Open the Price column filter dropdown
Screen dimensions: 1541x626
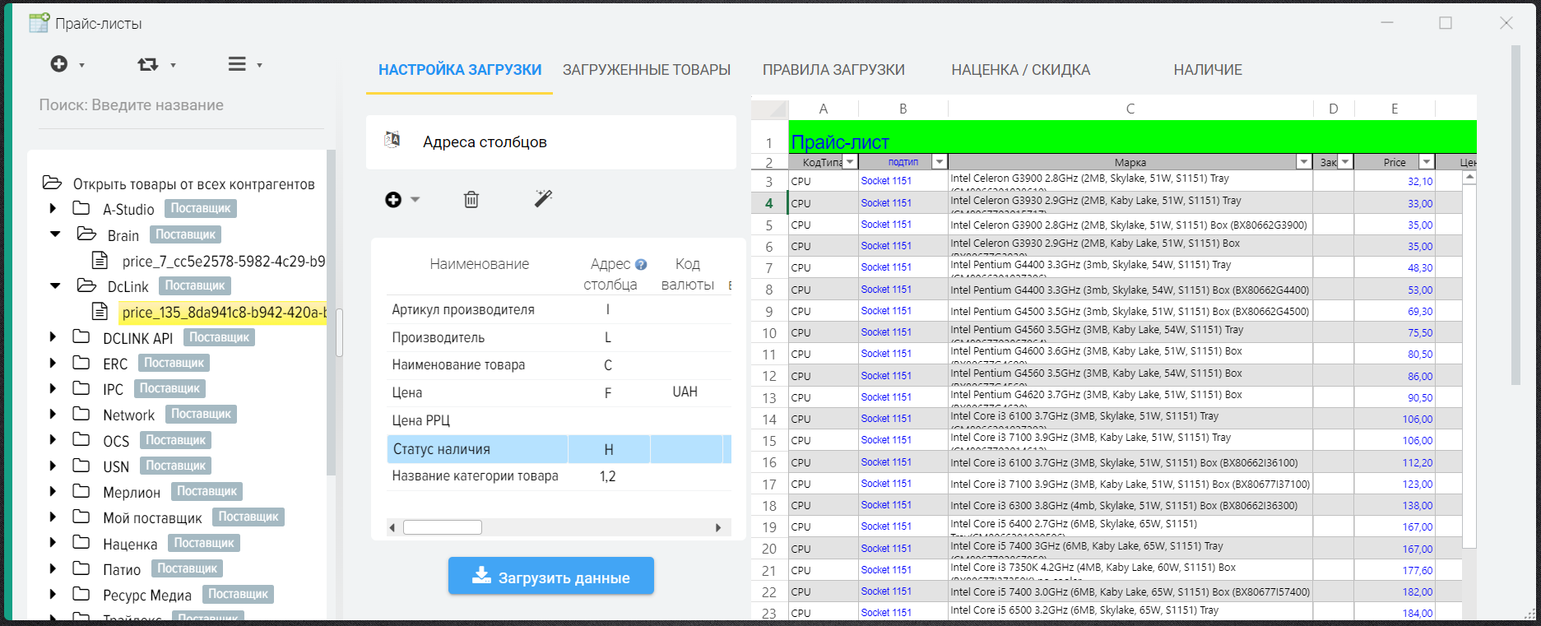[1427, 162]
